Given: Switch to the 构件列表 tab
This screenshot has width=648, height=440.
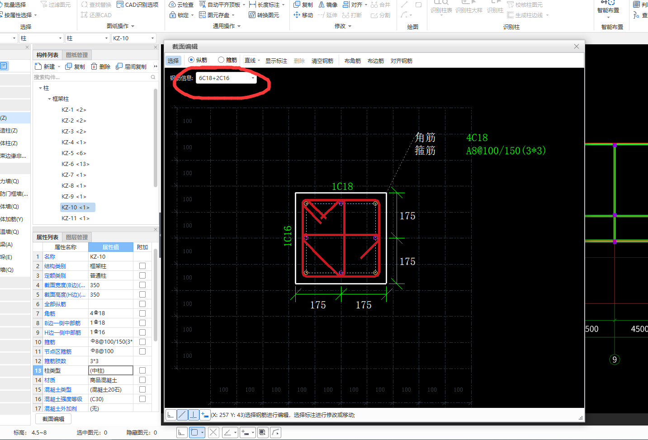Looking at the screenshot, I should 47,55.
